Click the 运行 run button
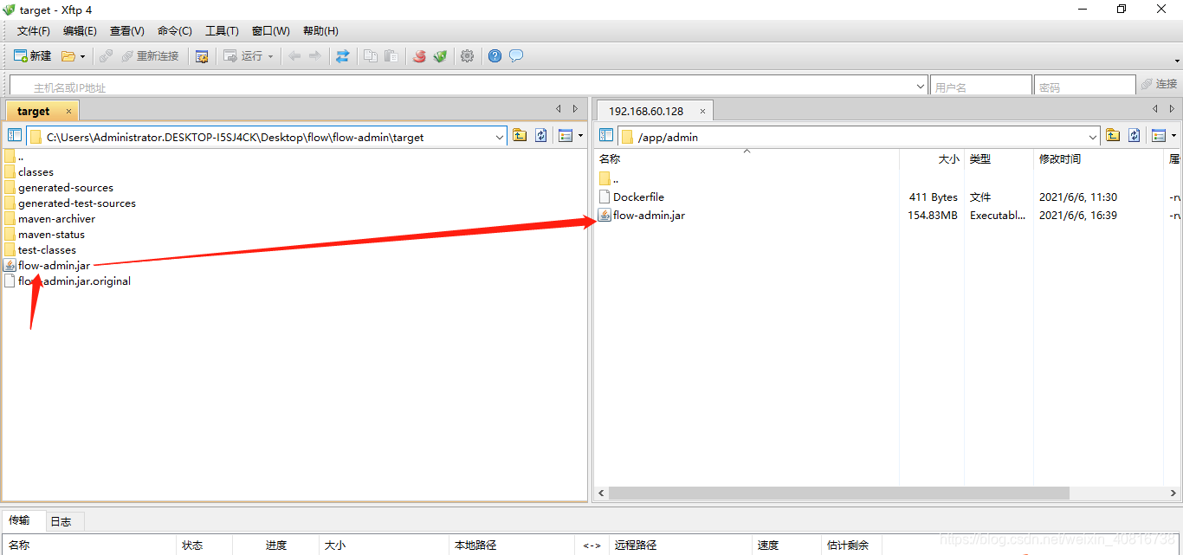The height and width of the screenshot is (555, 1183). point(243,56)
